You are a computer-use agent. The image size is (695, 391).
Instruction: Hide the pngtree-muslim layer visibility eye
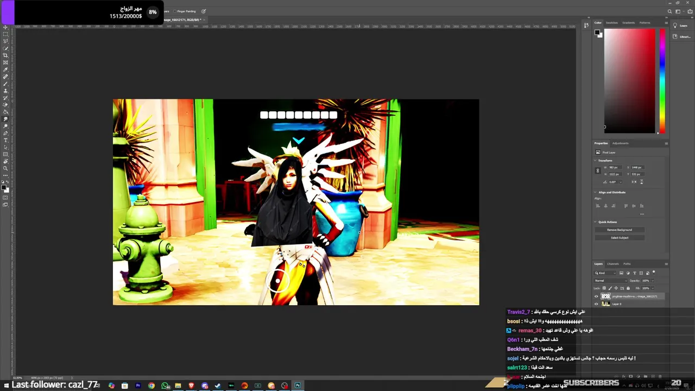pyautogui.click(x=596, y=297)
